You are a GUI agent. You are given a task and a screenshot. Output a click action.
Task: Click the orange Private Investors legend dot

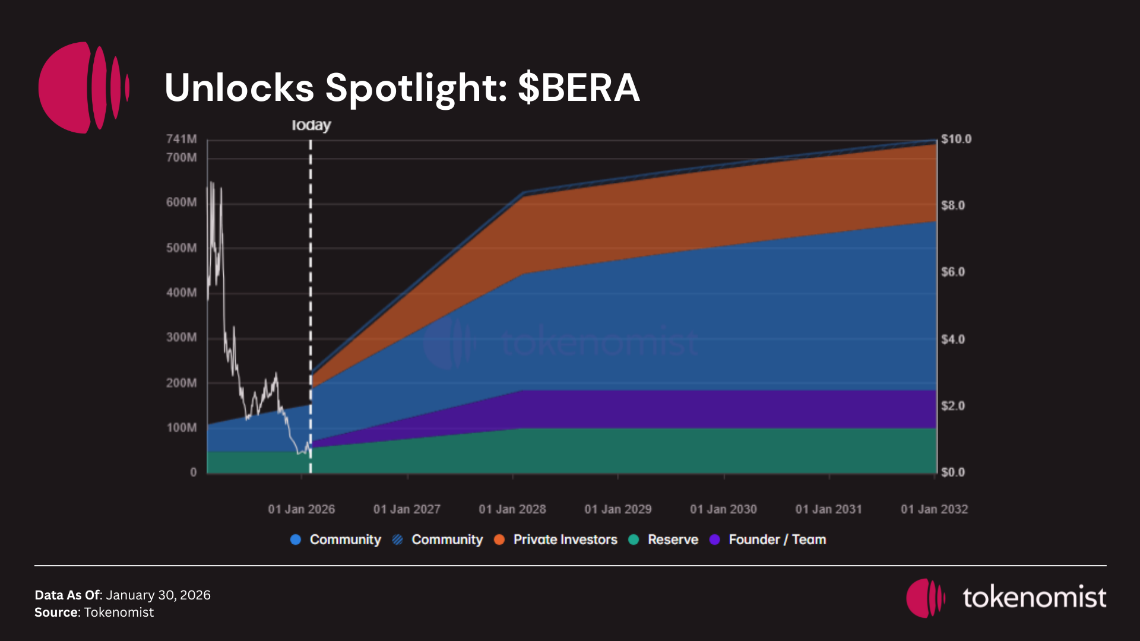pos(499,540)
